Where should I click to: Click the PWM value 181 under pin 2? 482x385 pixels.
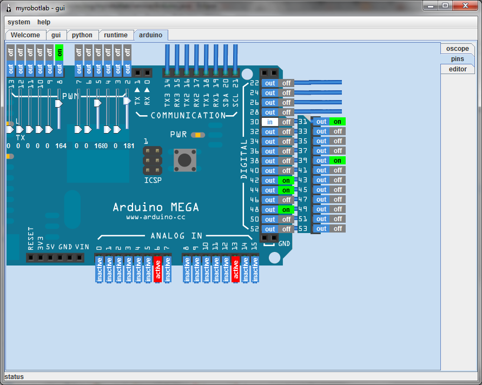pos(129,146)
